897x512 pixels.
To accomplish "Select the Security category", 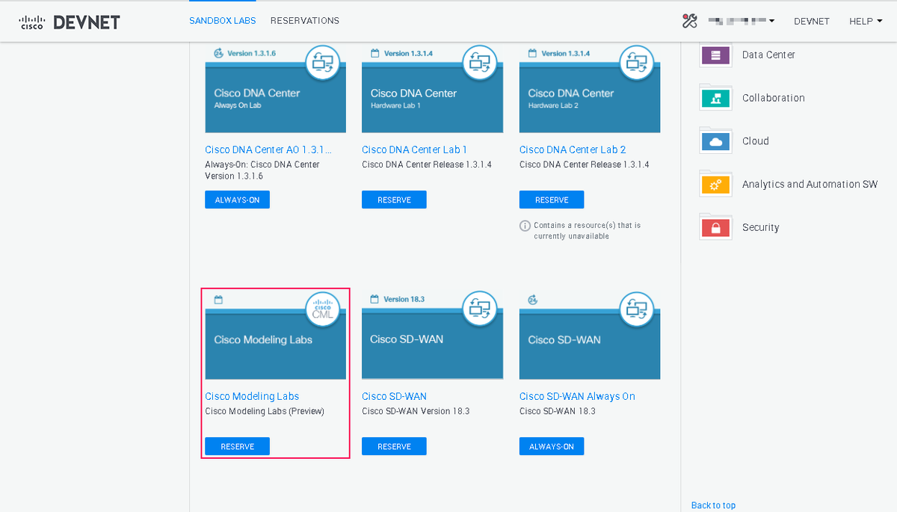I will click(761, 227).
